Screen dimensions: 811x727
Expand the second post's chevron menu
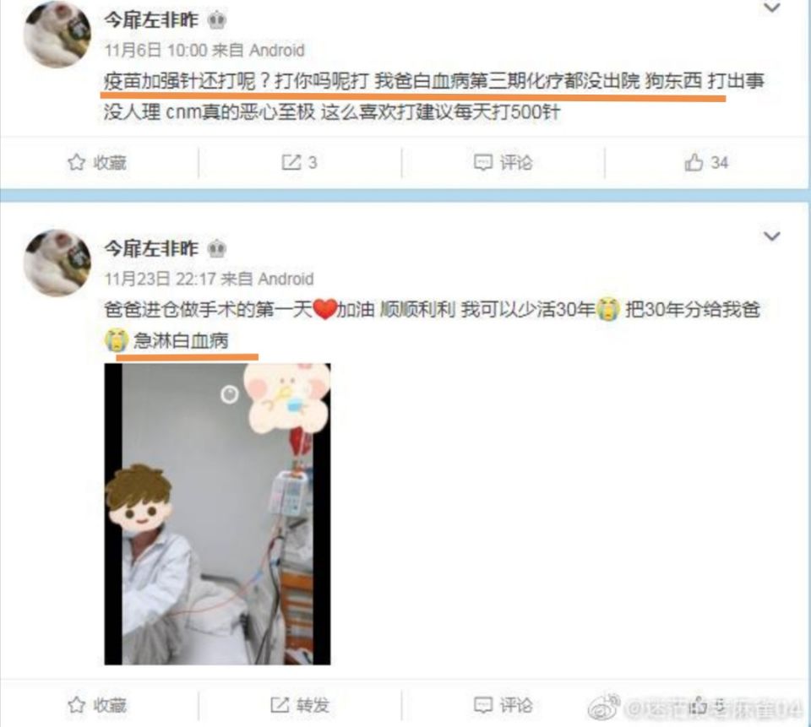pyautogui.click(x=771, y=236)
